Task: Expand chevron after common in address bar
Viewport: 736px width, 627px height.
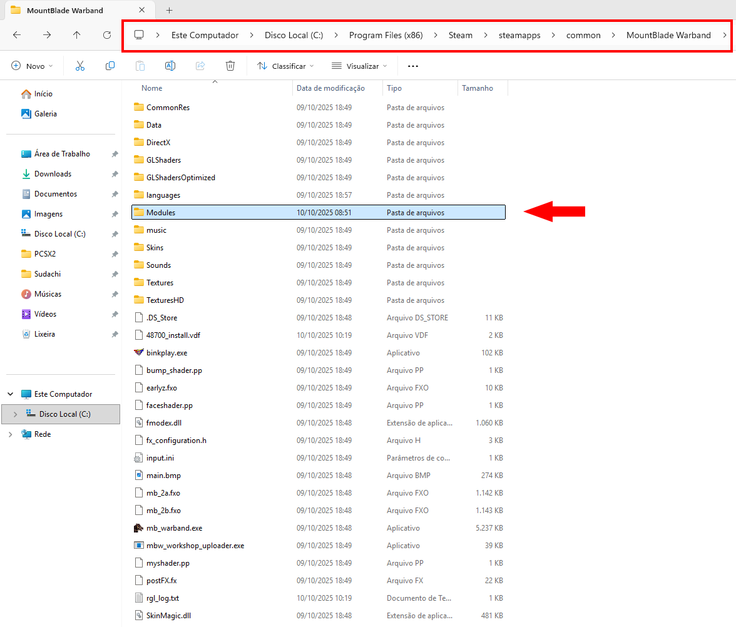Action: (613, 35)
